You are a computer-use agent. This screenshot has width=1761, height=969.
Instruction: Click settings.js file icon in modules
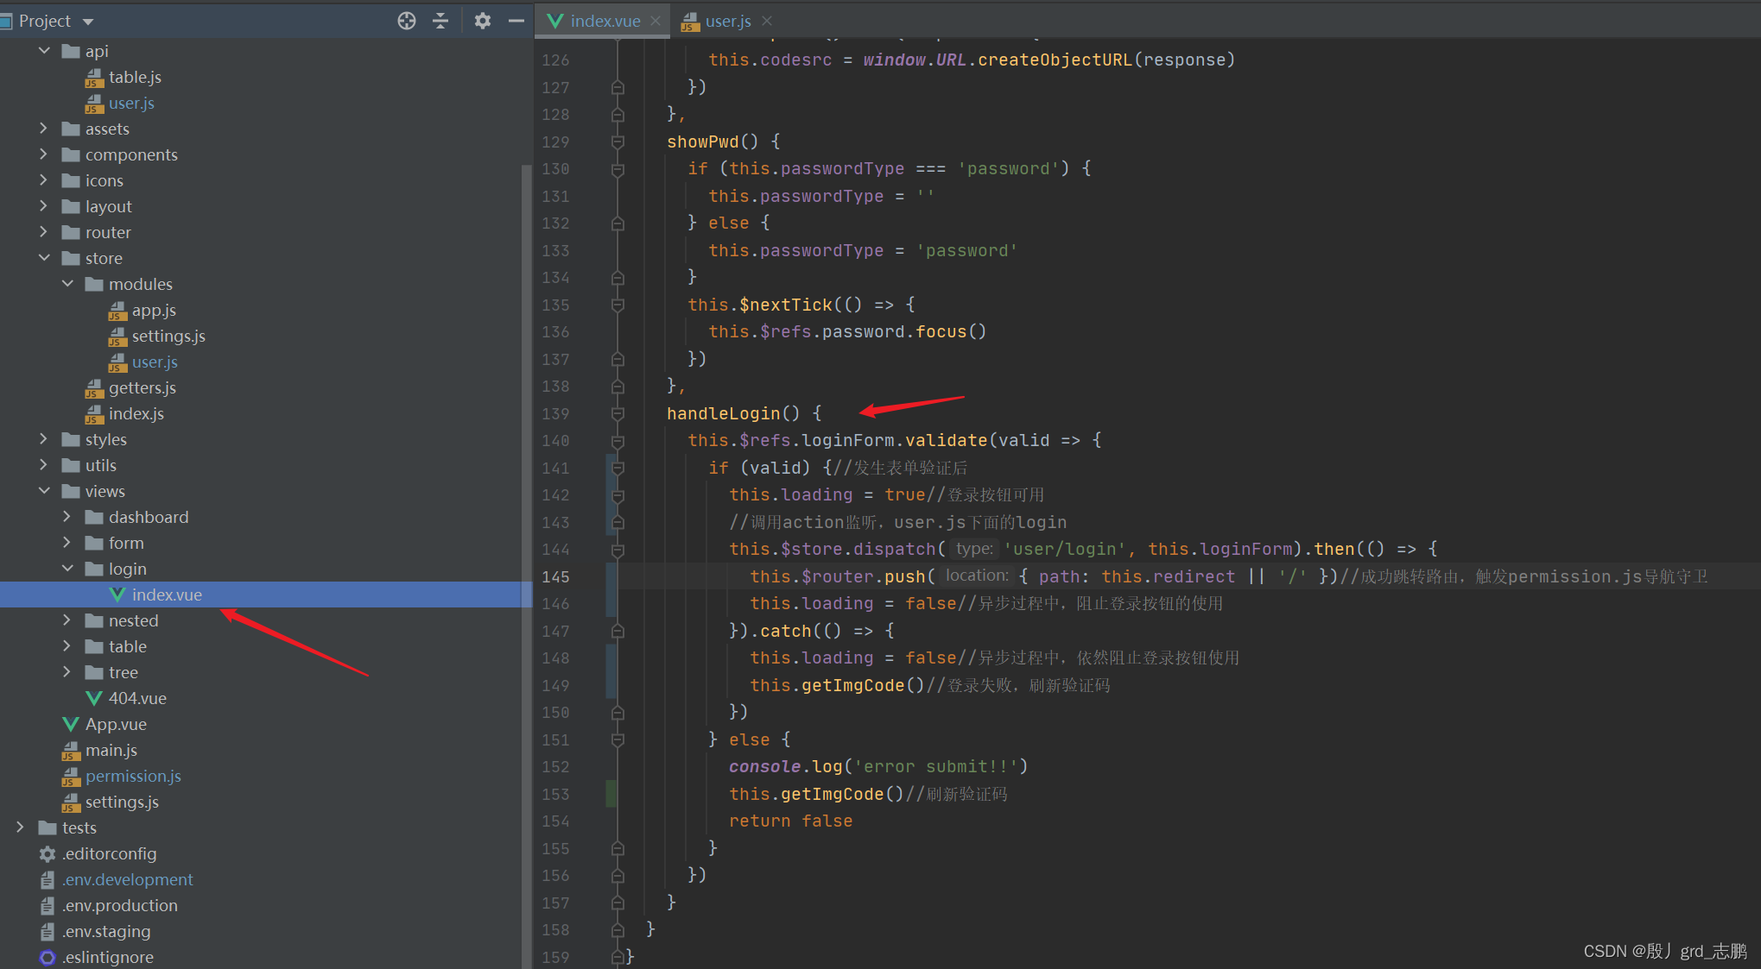[x=117, y=337]
